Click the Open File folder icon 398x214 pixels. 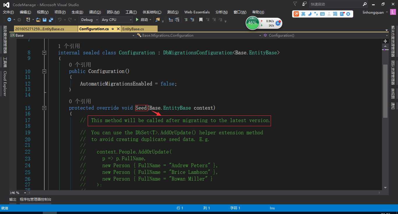[x=38, y=19]
